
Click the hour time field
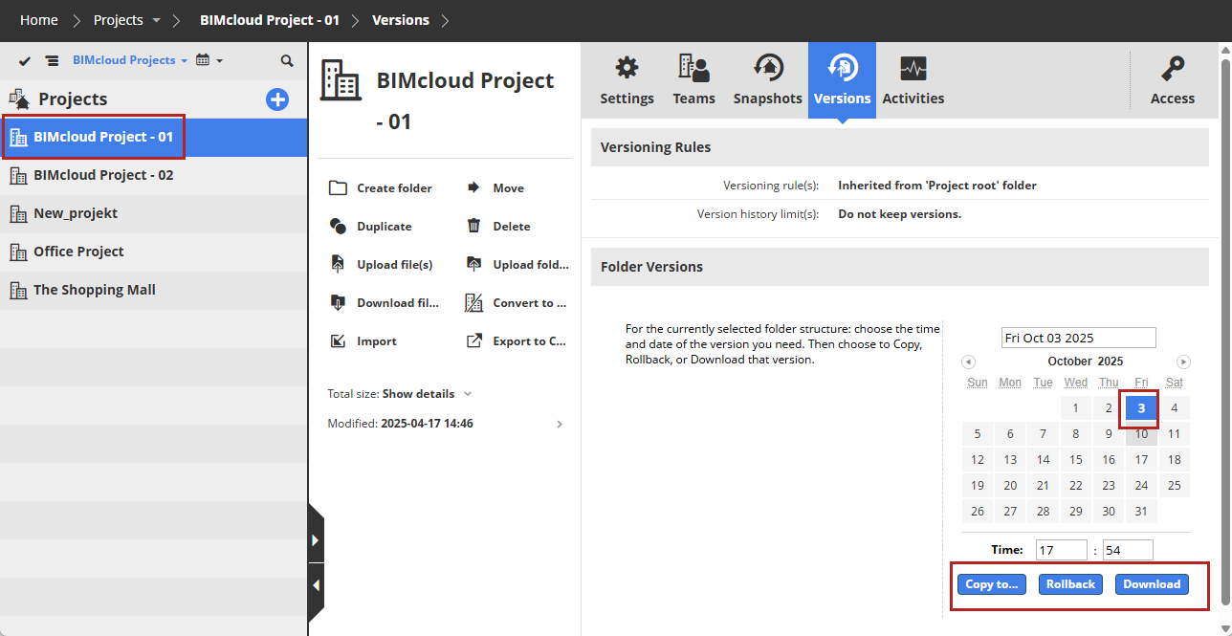(1060, 550)
